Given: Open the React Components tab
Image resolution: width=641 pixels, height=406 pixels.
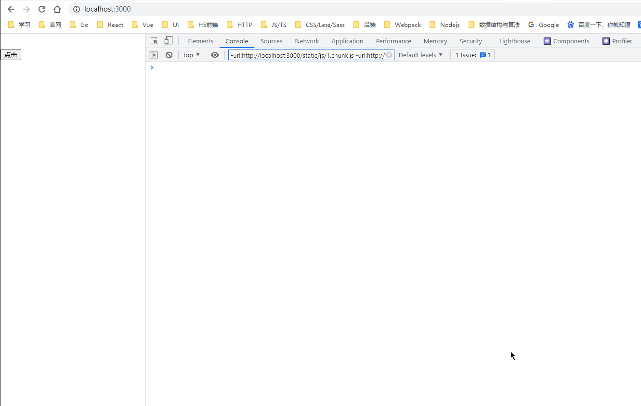Looking at the screenshot, I should [x=566, y=41].
